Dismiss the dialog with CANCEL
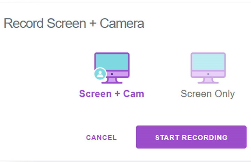 pyautogui.click(x=101, y=137)
